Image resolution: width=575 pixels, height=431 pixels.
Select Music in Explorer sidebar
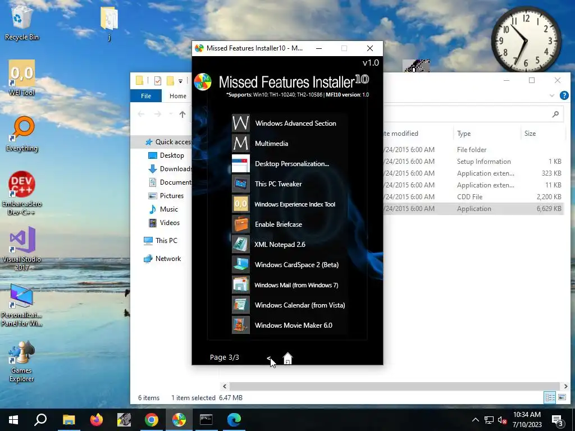(x=163, y=209)
